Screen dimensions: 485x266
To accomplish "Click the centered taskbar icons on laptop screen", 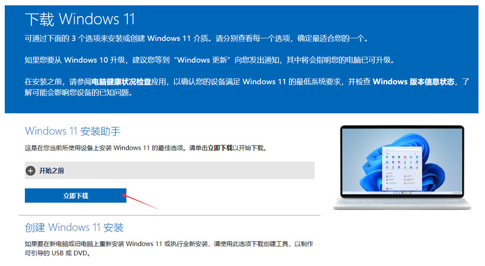I will click(402, 193).
